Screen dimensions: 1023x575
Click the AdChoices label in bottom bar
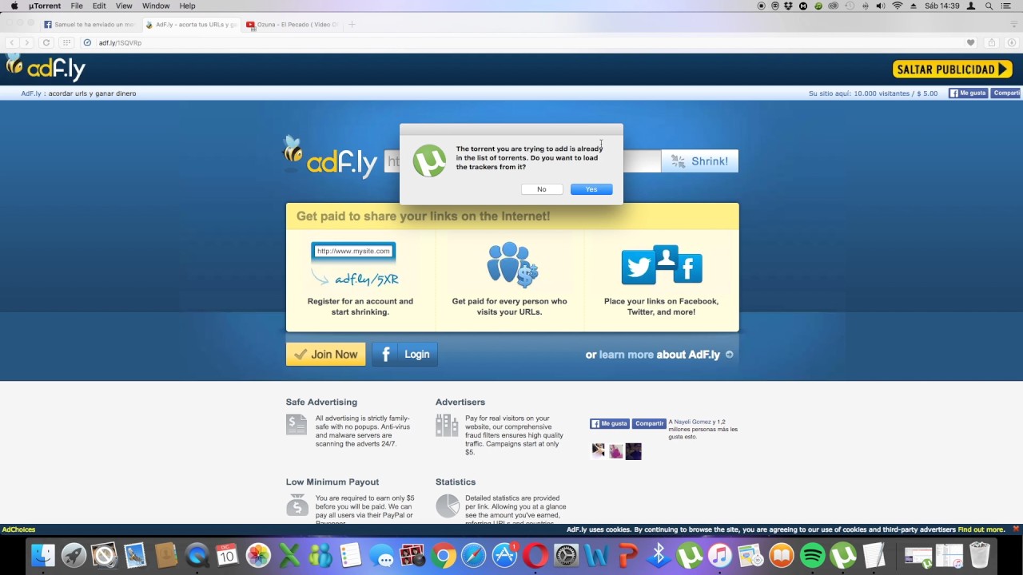(x=18, y=529)
